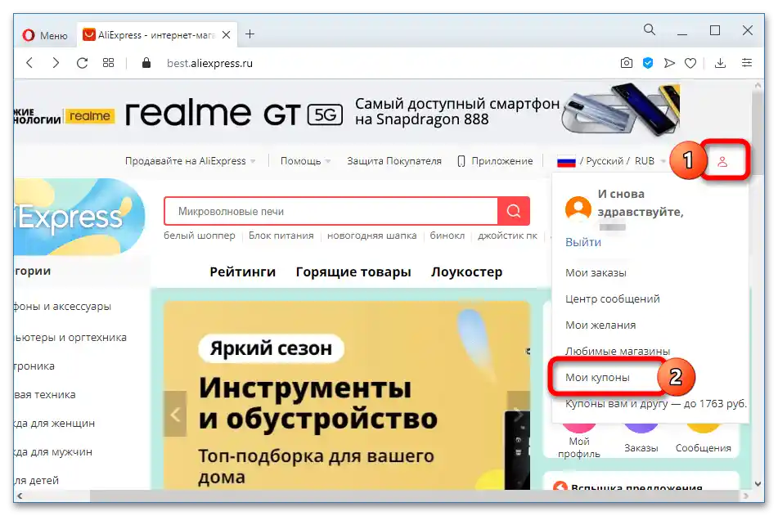Screen dimensions: 778x516
Task: Open suggested search новогодняя шапка
Action: (x=371, y=236)
